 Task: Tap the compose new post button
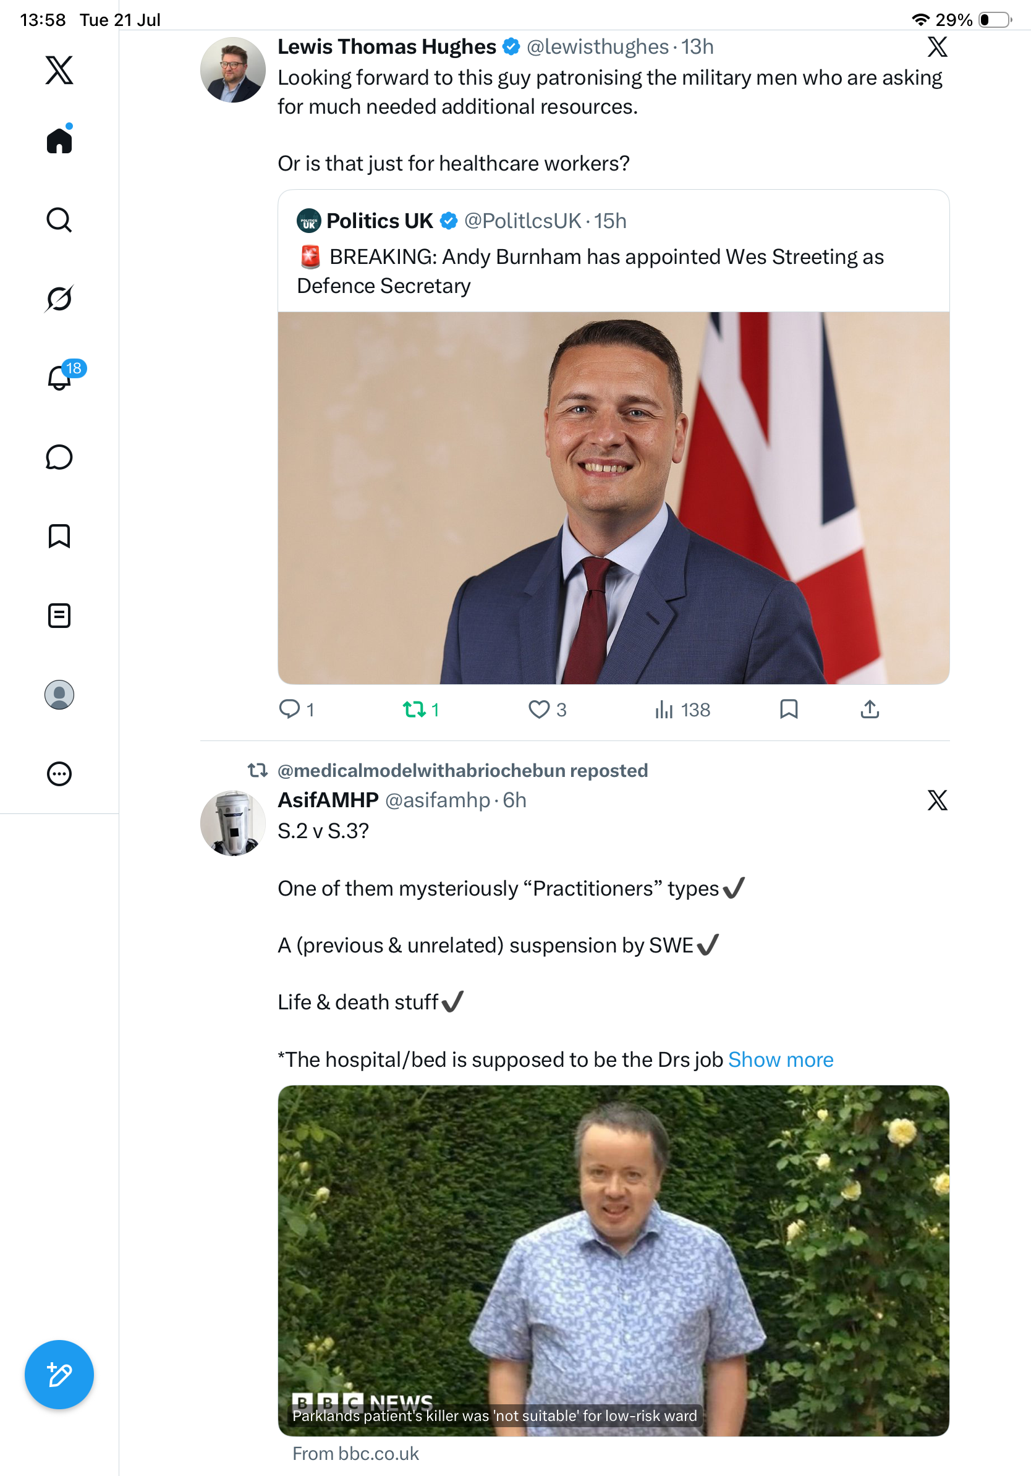tap(59, 1375)
